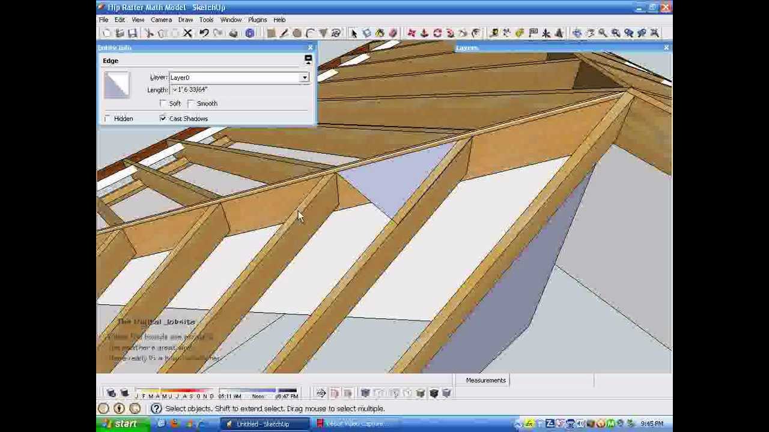This screenshot has width=769, height=432.
Task: Toggle X-ray face style icon
Action: click(x=365, y=393)
